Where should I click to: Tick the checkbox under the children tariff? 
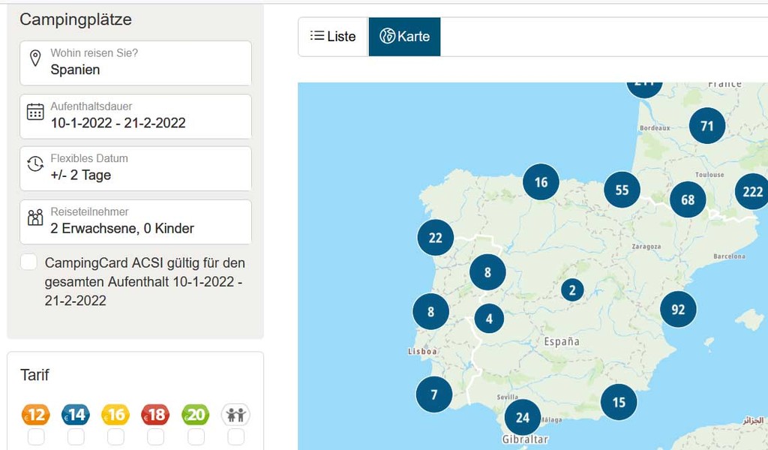tap(235, 436)
